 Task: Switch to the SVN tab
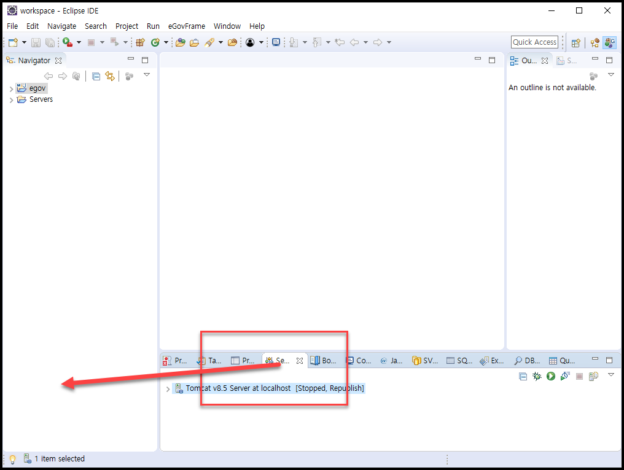[x=425, y=361]
